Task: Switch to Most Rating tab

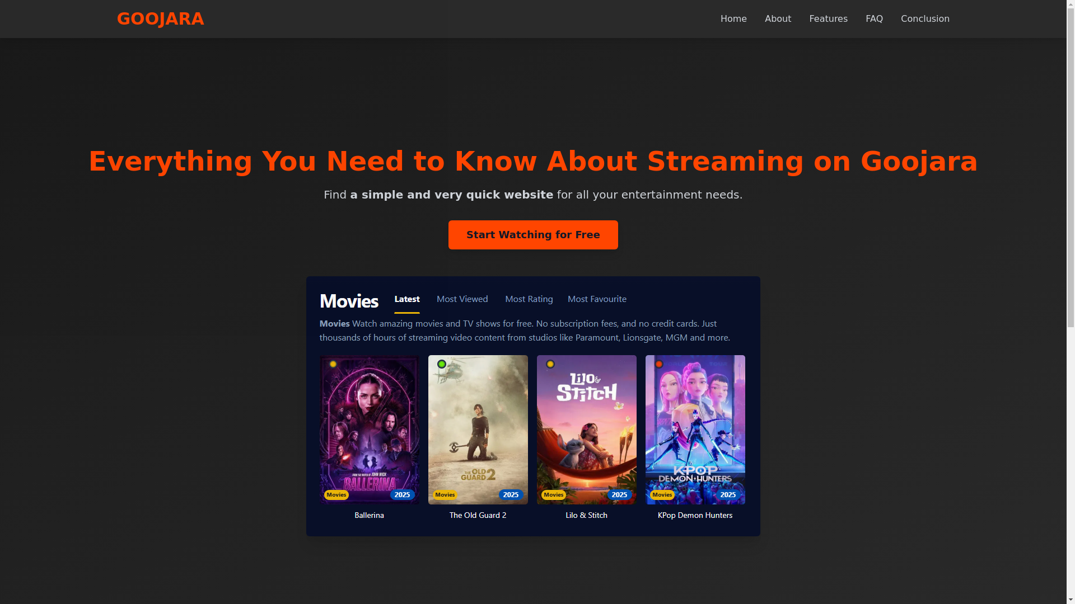Action: point(529,299)
